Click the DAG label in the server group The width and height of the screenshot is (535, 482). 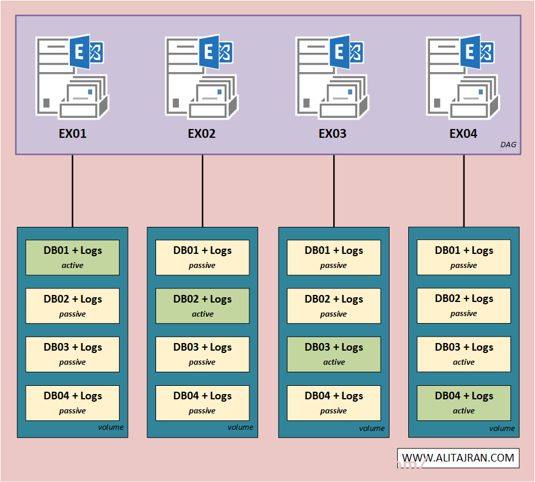pyautogui.click(x=508, y=145)
